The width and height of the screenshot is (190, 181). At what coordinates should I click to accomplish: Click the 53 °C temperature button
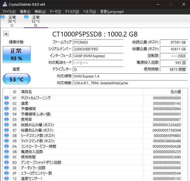click(17, 79)
